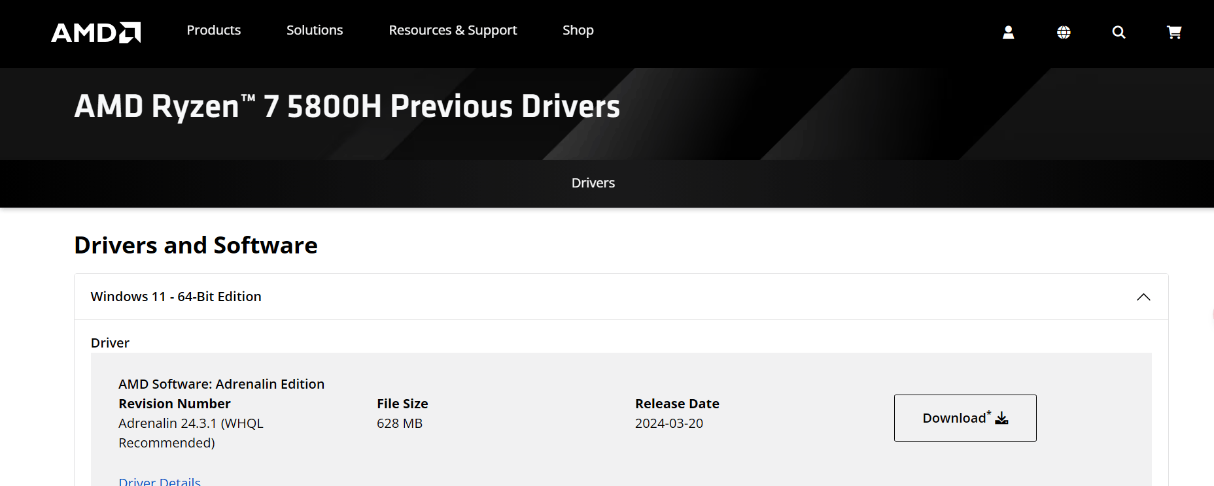The image size is (1214, 486).
Task: Open the Products menu
Action: pyautogui.click(x=214, y=30)
